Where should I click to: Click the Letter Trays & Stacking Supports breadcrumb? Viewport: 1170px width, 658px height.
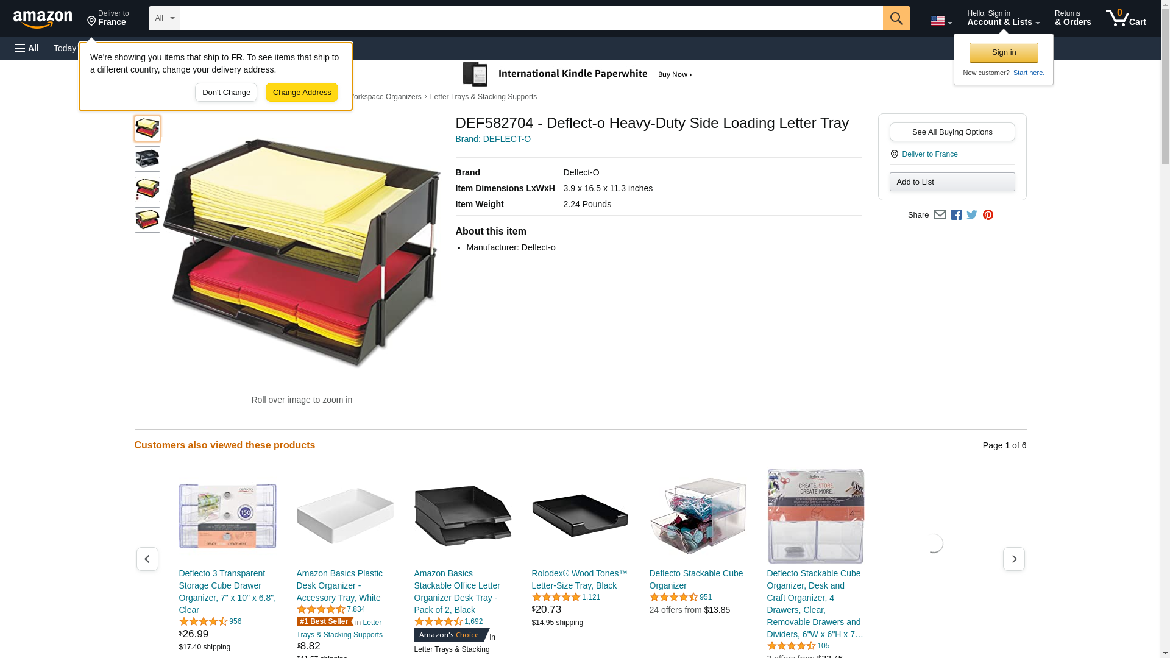[x=483, y=97]
